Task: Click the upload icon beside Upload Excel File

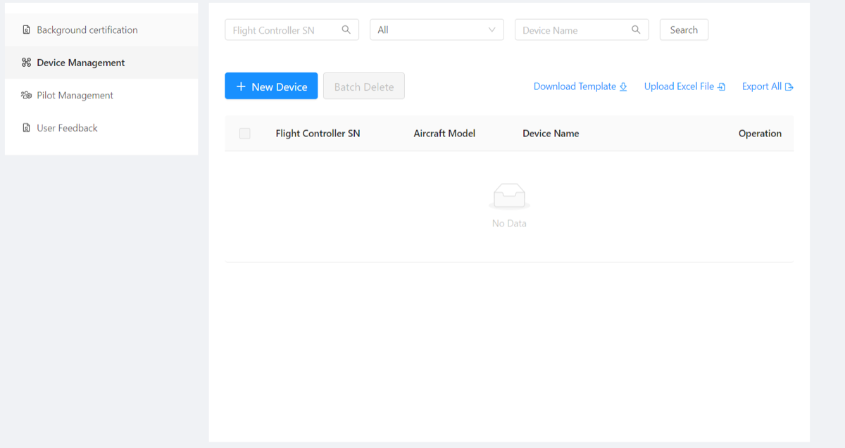Action: (722, 86)
